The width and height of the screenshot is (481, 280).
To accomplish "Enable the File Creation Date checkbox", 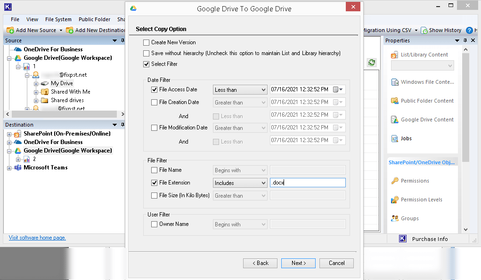I will coord(155,102).
